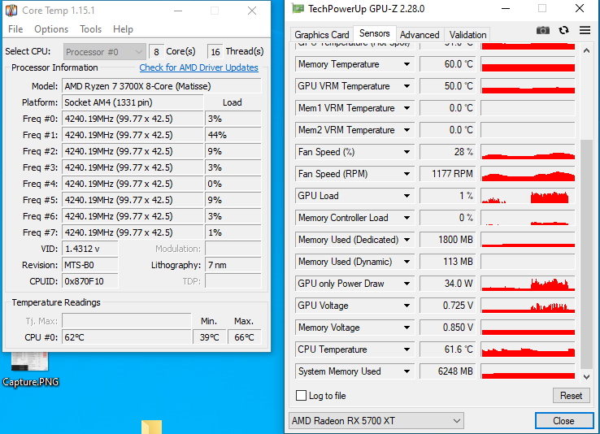The image size is (600, 434).
Task: Click the GPU Load history graph
Action: [x=528, y=196]
